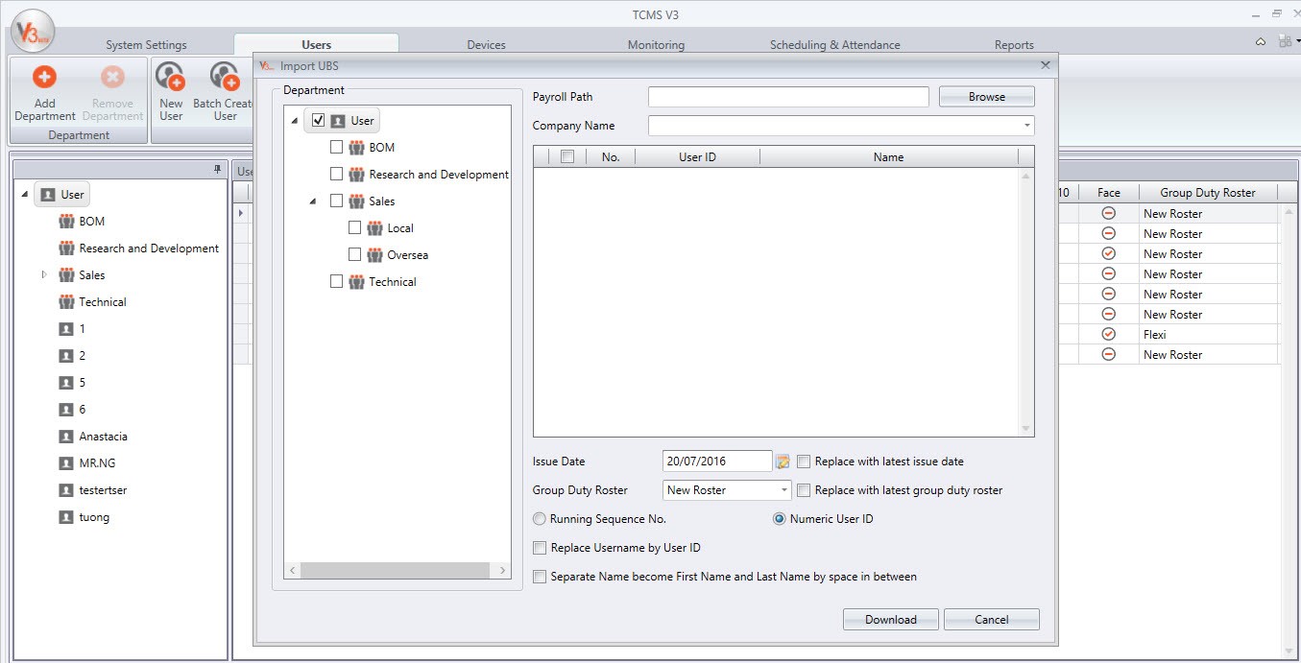
Task: Click the layout grid icon at top right
Action: [1286, 42]
